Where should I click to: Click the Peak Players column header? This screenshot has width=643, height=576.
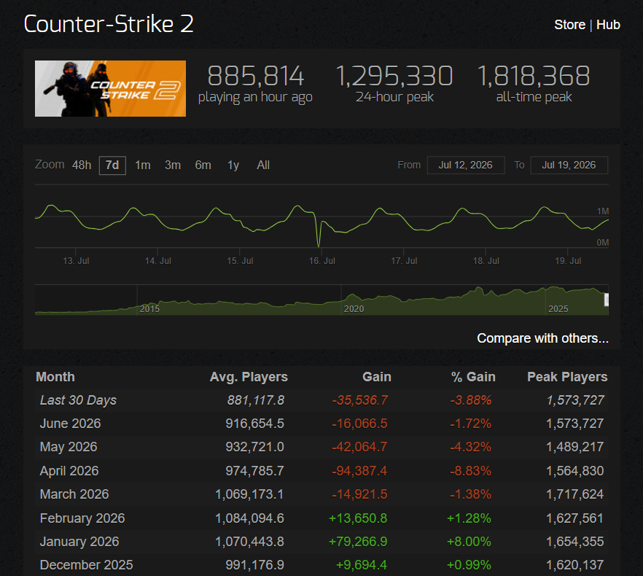(567, 377)
